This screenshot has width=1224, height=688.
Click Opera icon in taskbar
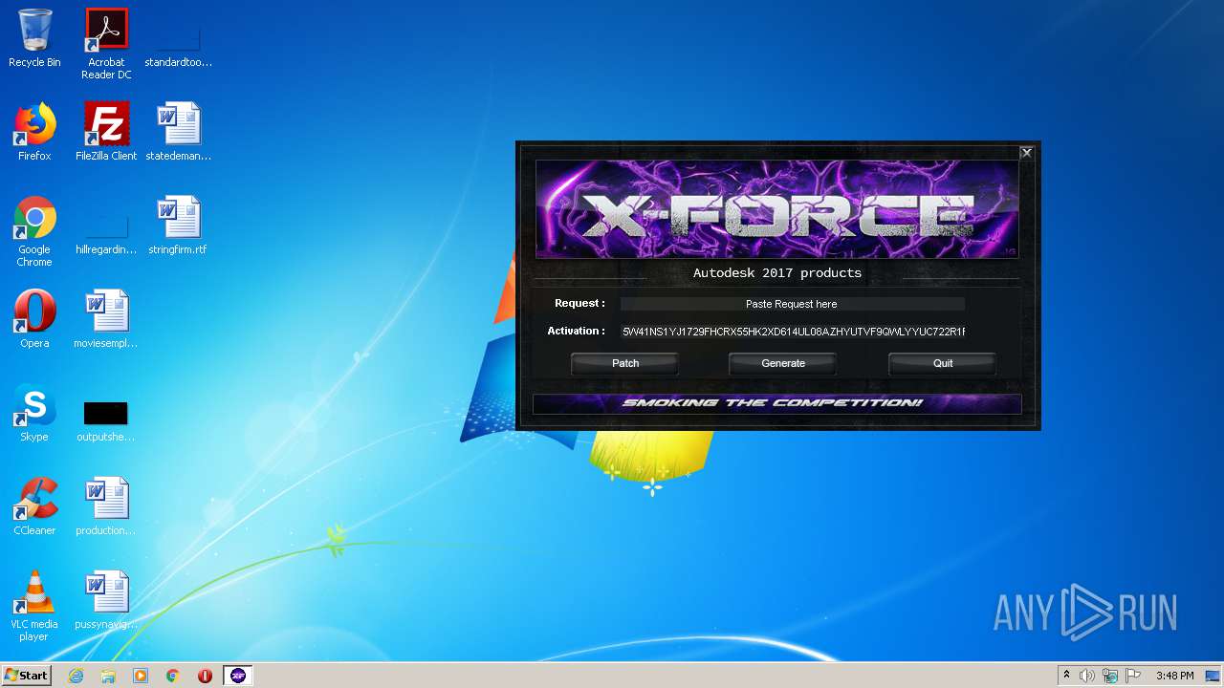pos(205,676)
